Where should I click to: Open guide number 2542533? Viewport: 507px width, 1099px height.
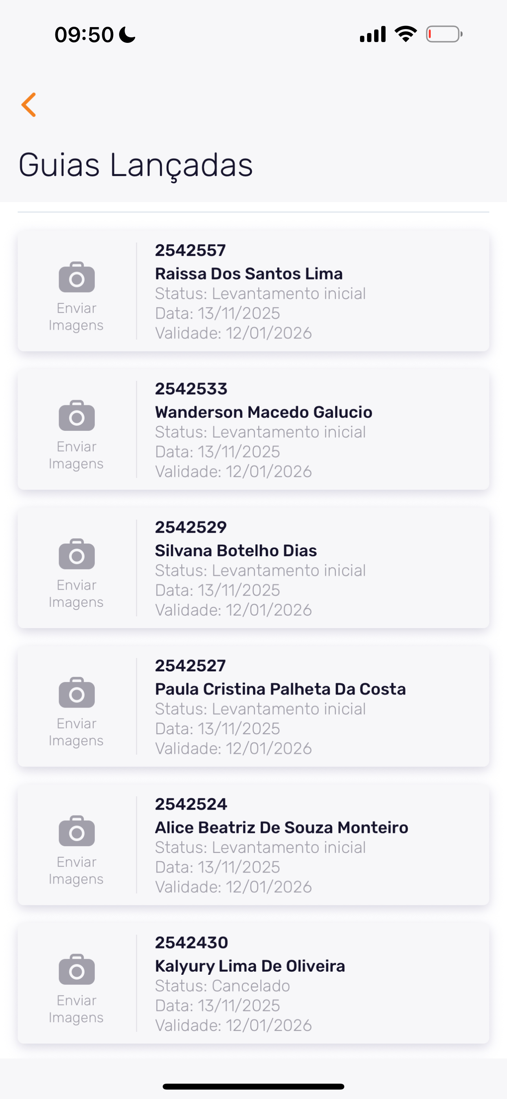[x=191, y=389]
